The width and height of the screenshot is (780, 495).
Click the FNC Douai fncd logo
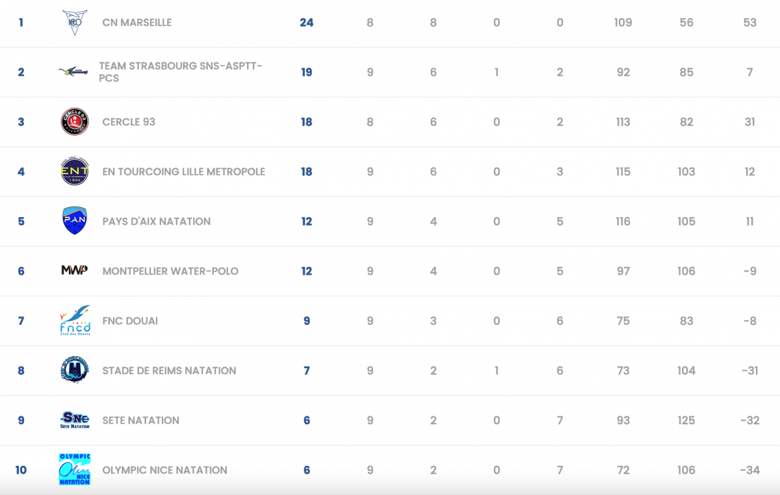[x=75, y=320]
